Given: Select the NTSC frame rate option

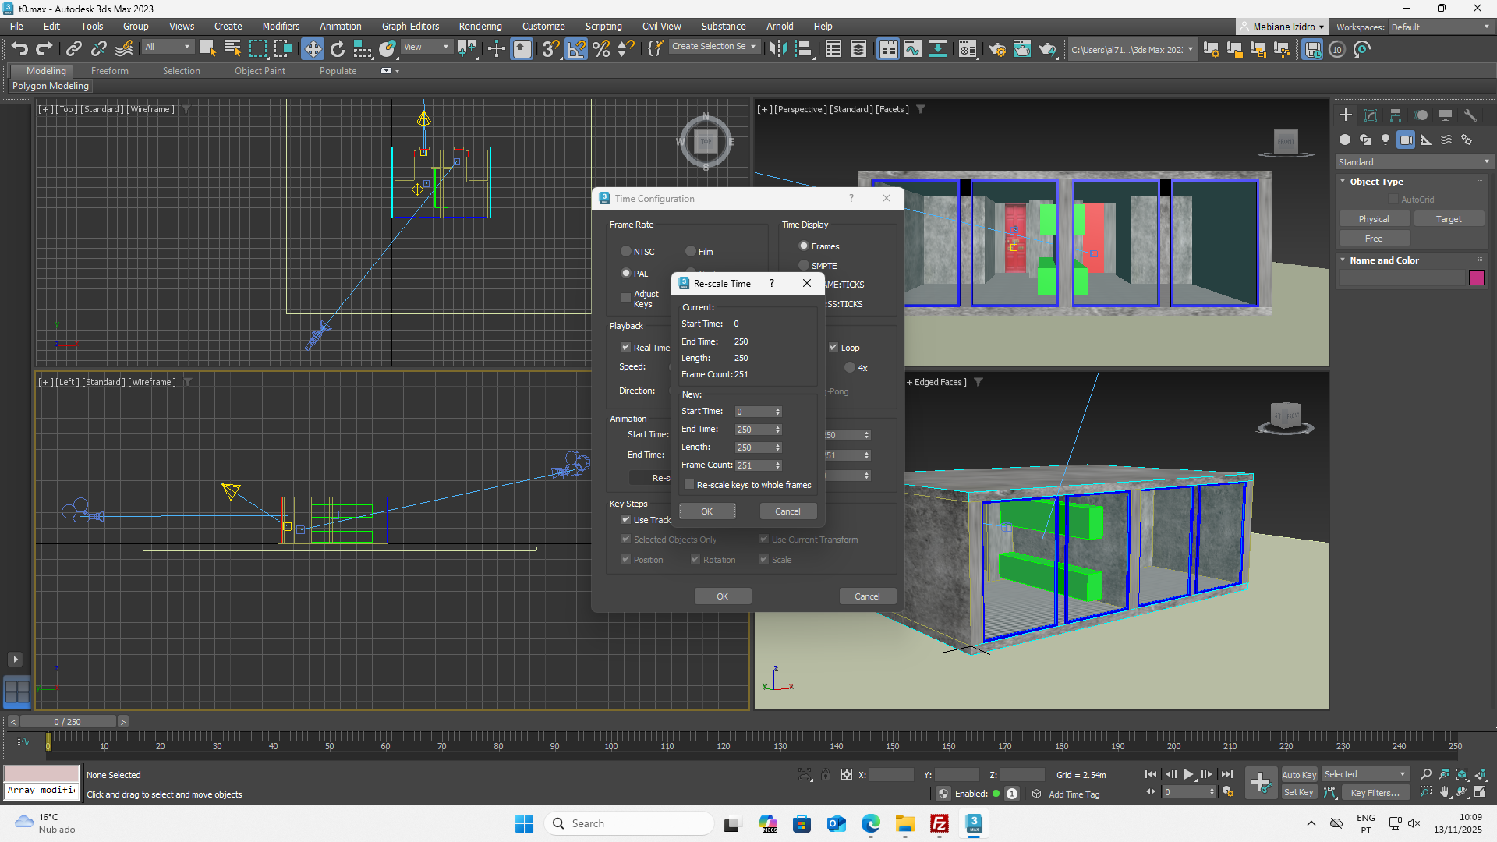Looking at the screenshot, I should [x=626, y=251].
